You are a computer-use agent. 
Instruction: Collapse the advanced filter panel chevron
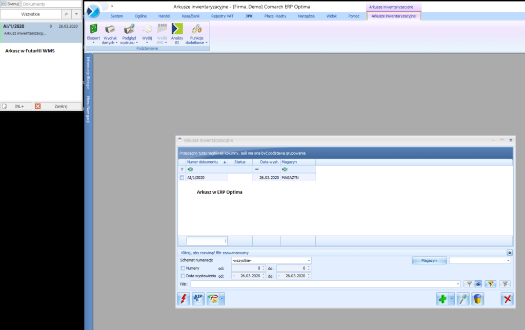click(x=509, y=253)
